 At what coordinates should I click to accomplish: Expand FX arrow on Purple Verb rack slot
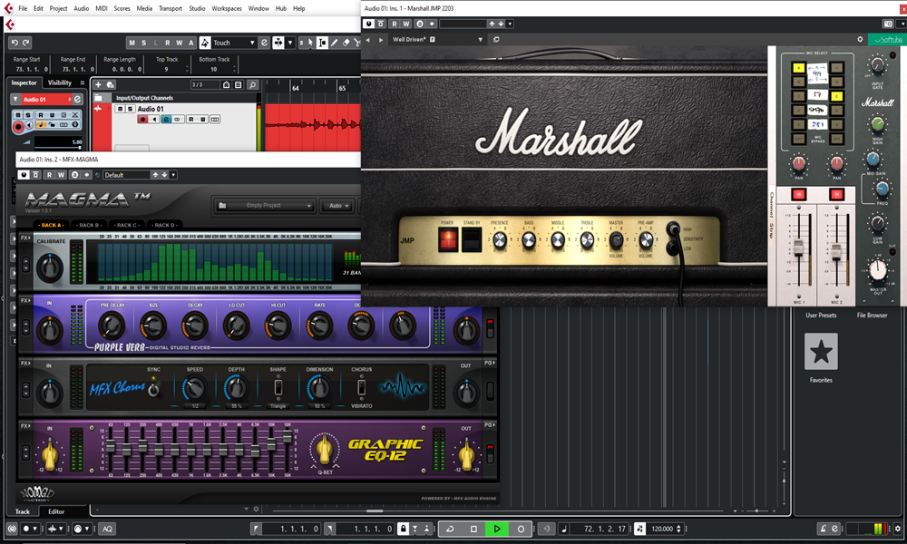click(x=25, y=301)
